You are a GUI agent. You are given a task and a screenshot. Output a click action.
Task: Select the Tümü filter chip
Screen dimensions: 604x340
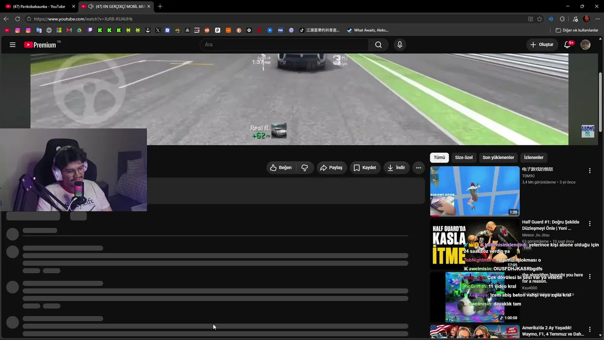tap(439, 158)
